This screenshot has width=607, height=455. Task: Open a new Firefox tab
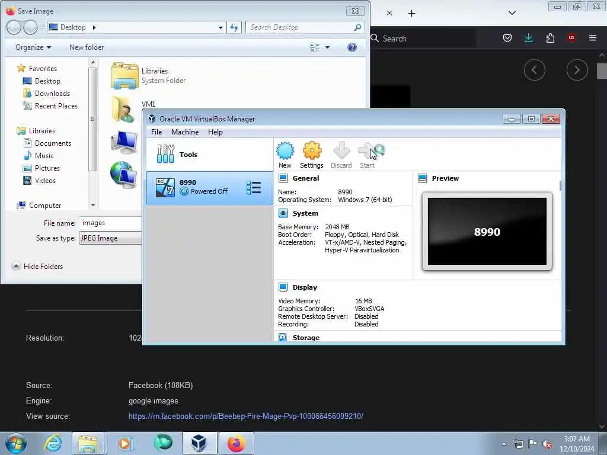(411, 14)
